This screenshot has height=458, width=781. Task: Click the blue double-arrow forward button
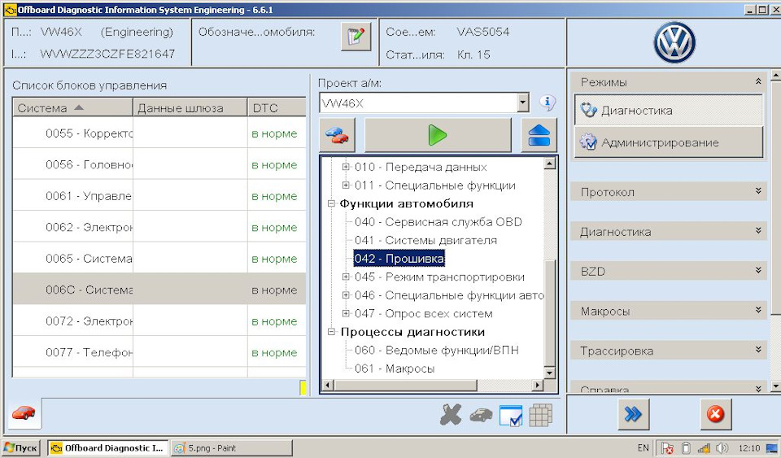pos(633,414)
